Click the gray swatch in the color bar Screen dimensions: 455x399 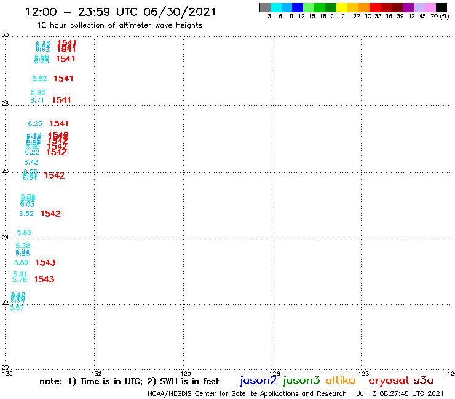(265, 7)
